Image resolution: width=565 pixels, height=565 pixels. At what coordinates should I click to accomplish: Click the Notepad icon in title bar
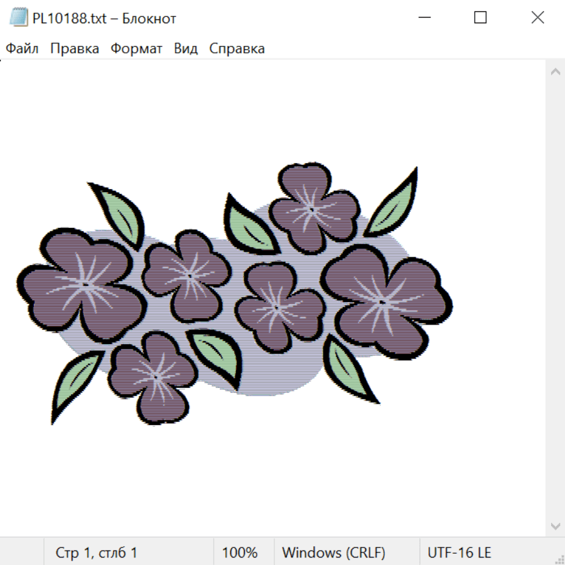click(x=19, y=18)
